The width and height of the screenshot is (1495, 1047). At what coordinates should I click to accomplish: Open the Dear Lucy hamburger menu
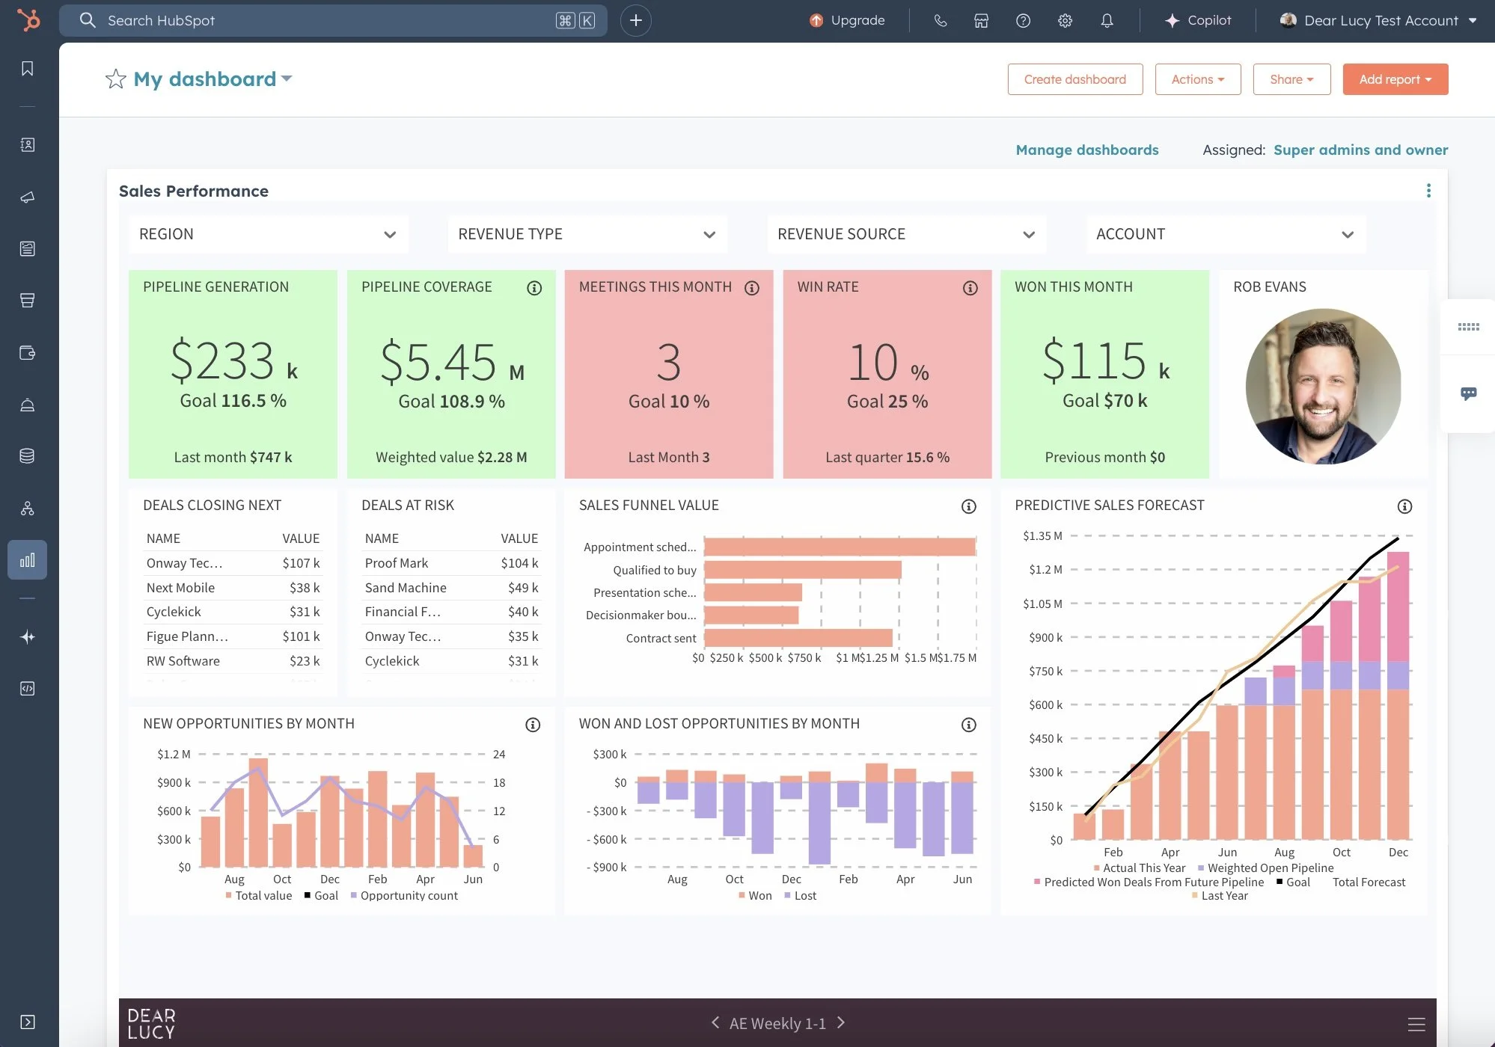[x=1416, y=1024]
